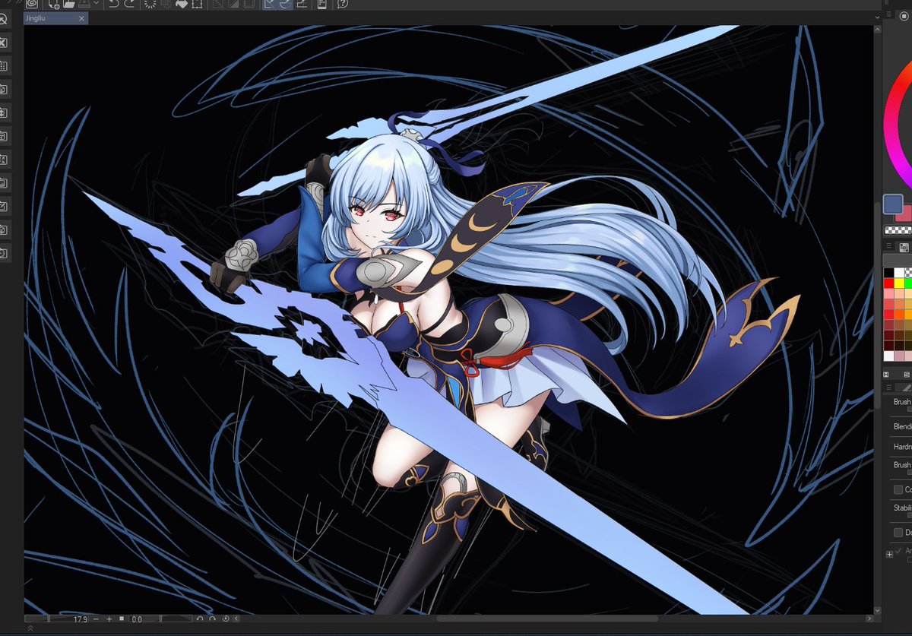Pick the white swatch in color set
This screenshot has height=636, width=912.
point(900,273)
